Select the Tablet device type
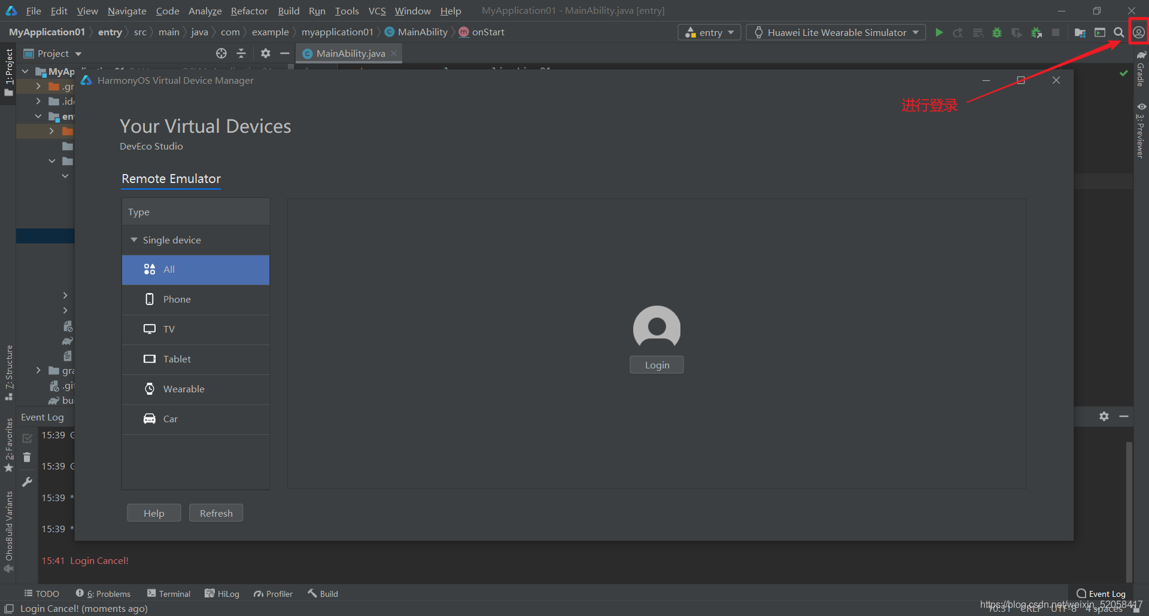 tap(196, 359)
